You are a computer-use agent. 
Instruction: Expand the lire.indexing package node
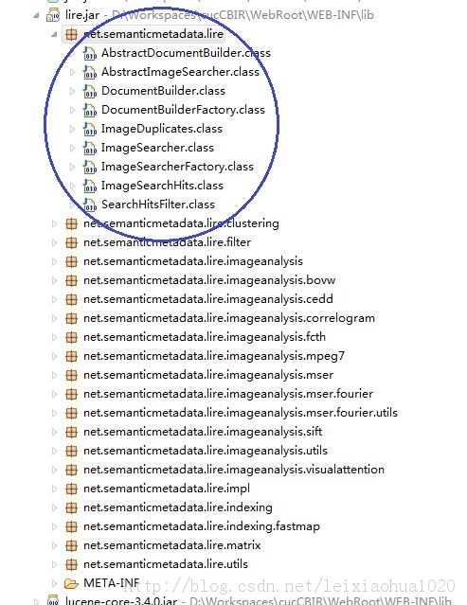click(54, 507)
